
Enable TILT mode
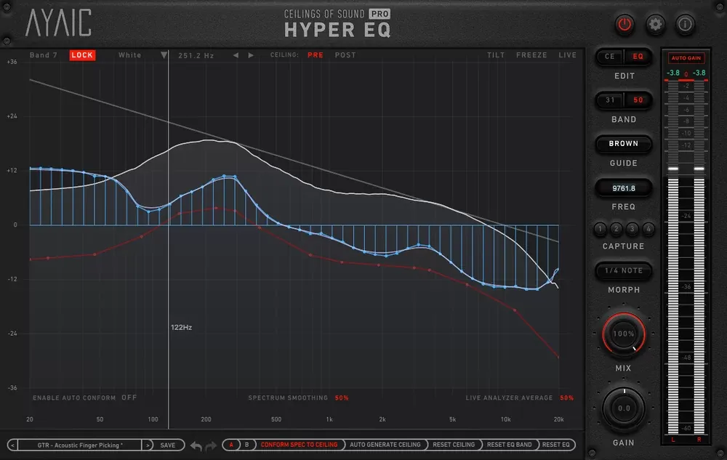tap(496, 55)
